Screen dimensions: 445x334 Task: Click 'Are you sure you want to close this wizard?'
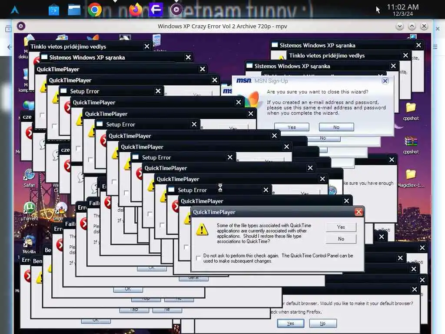pyautogui.click(x=317, y=92)
